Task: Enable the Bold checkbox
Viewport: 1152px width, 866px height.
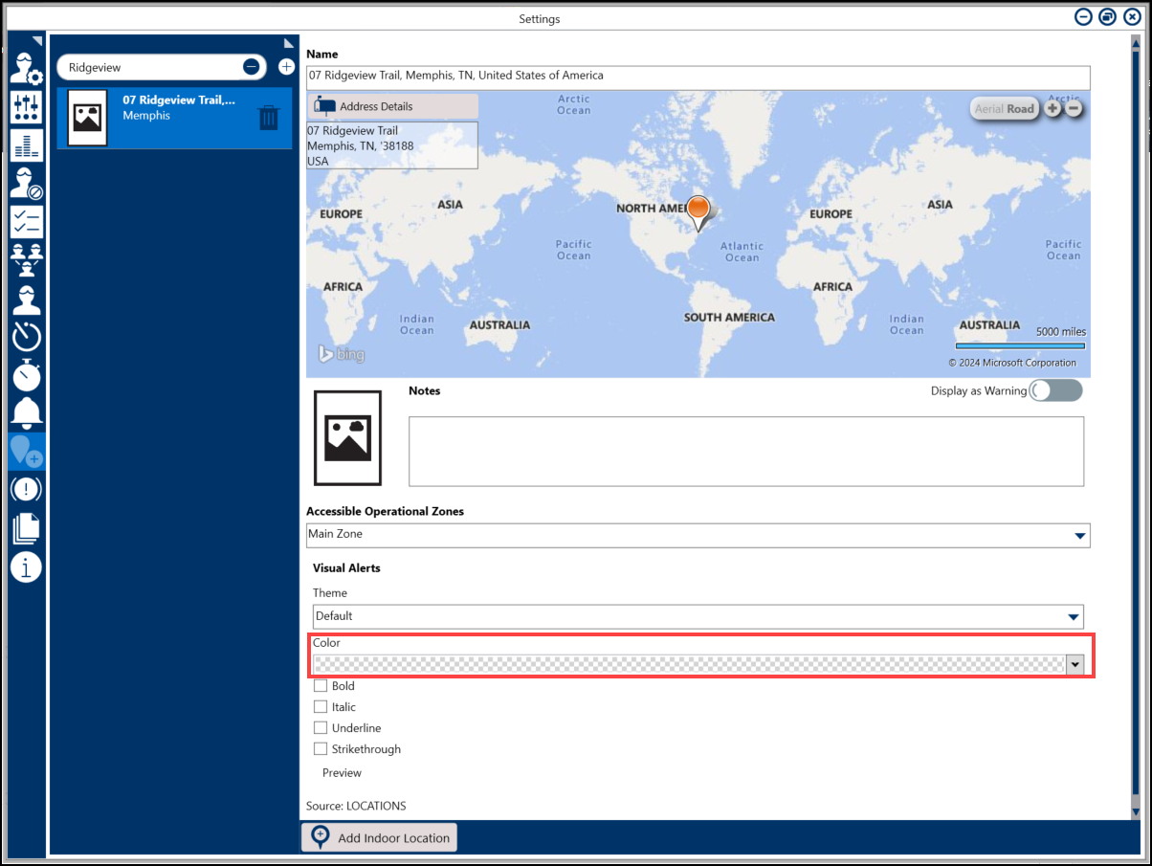Action: [321, 686]
